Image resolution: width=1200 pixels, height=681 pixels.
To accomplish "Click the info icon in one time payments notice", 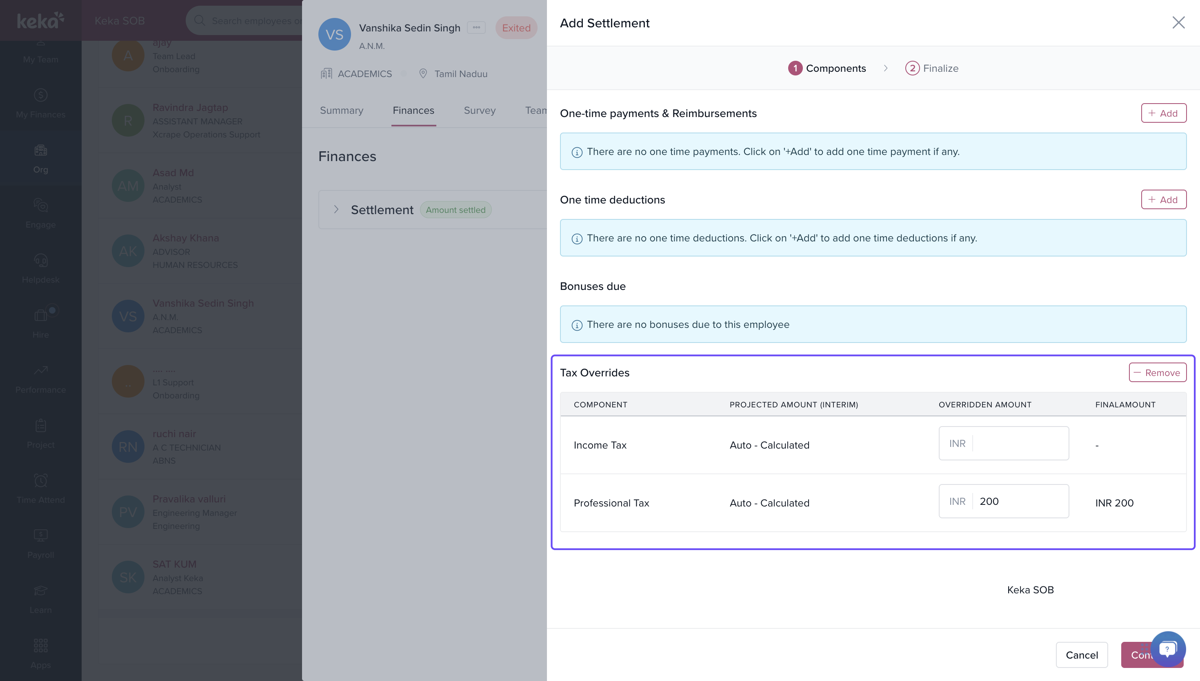I will click(x=577, y=152).
